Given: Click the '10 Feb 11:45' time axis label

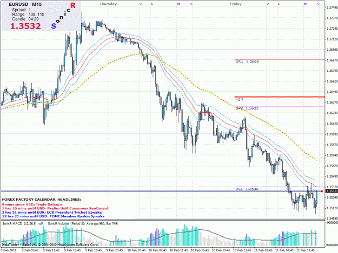Looking at the screenshot, I should tap(178, 250).
